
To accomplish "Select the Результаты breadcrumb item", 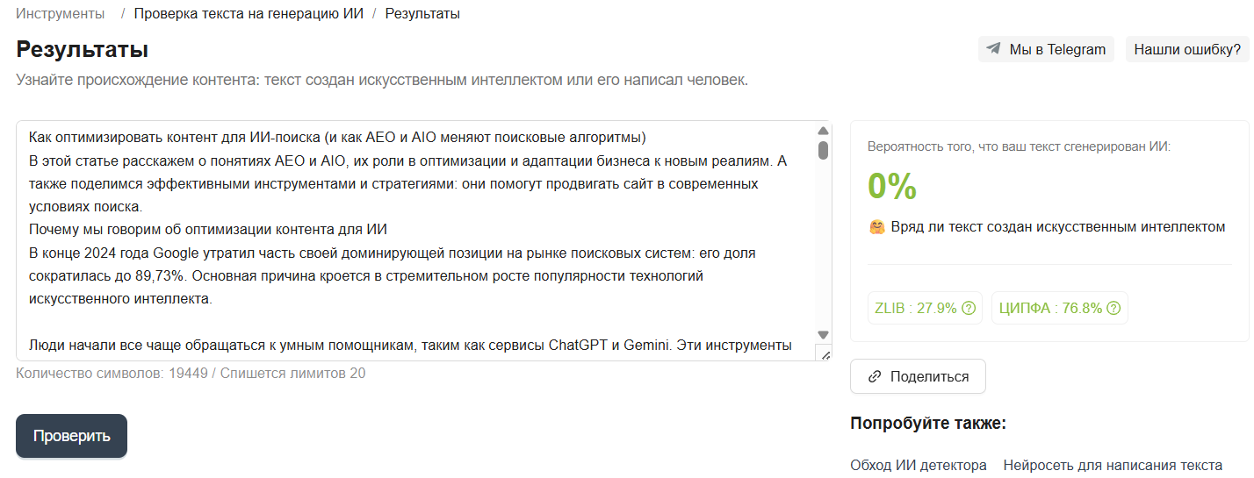I will click(x=422, y=14).
